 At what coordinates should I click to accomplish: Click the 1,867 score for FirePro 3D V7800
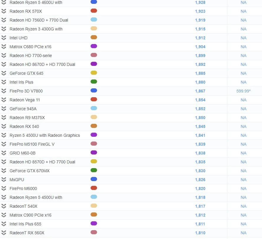coord(200,91)
